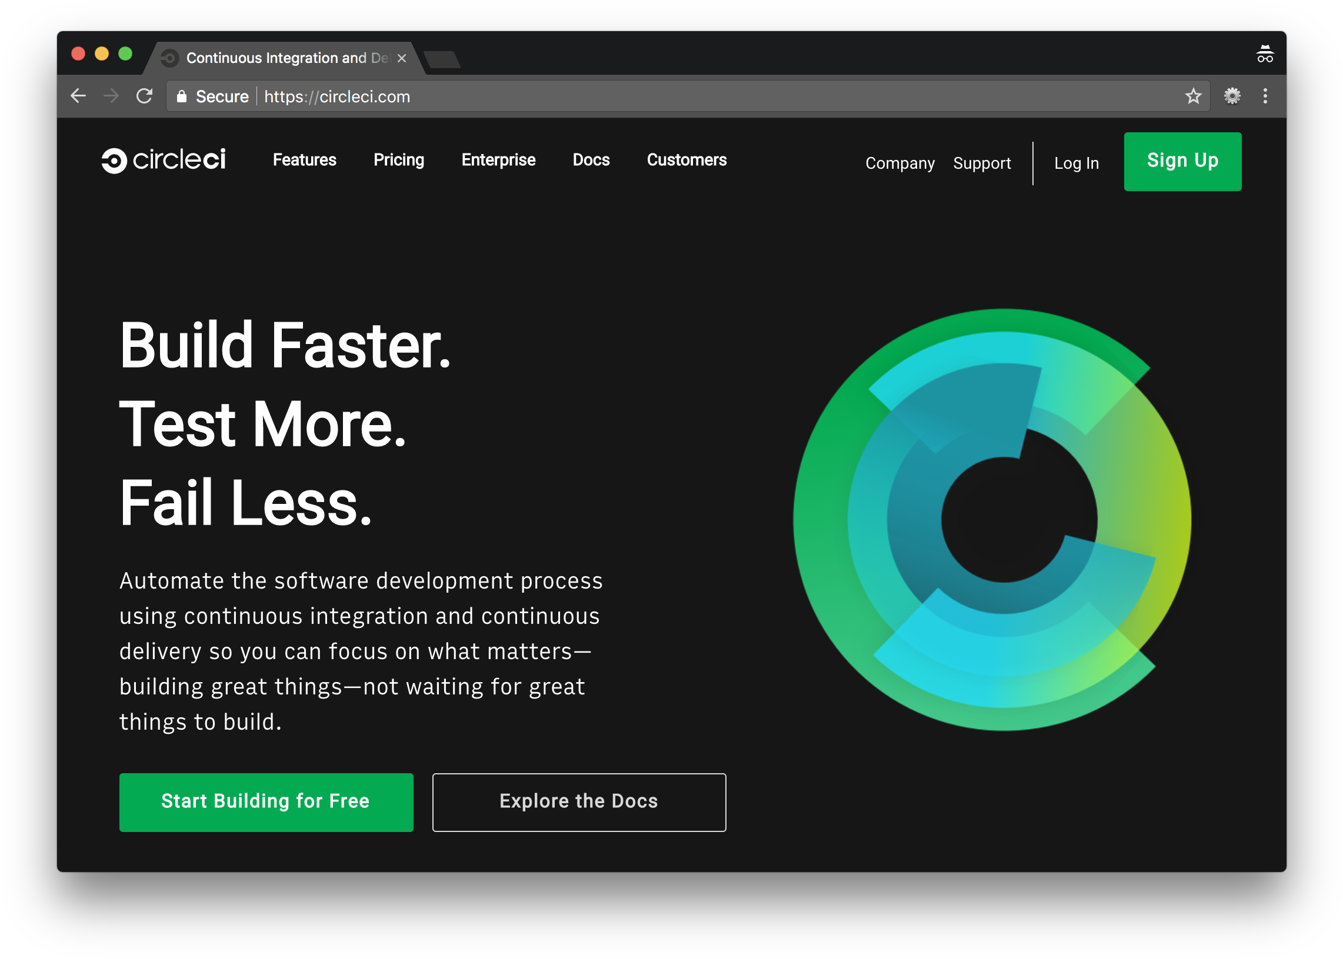Open the Enterprise nav link
This screenshot has height=959, width=1343.
click(x=498, y=160)
